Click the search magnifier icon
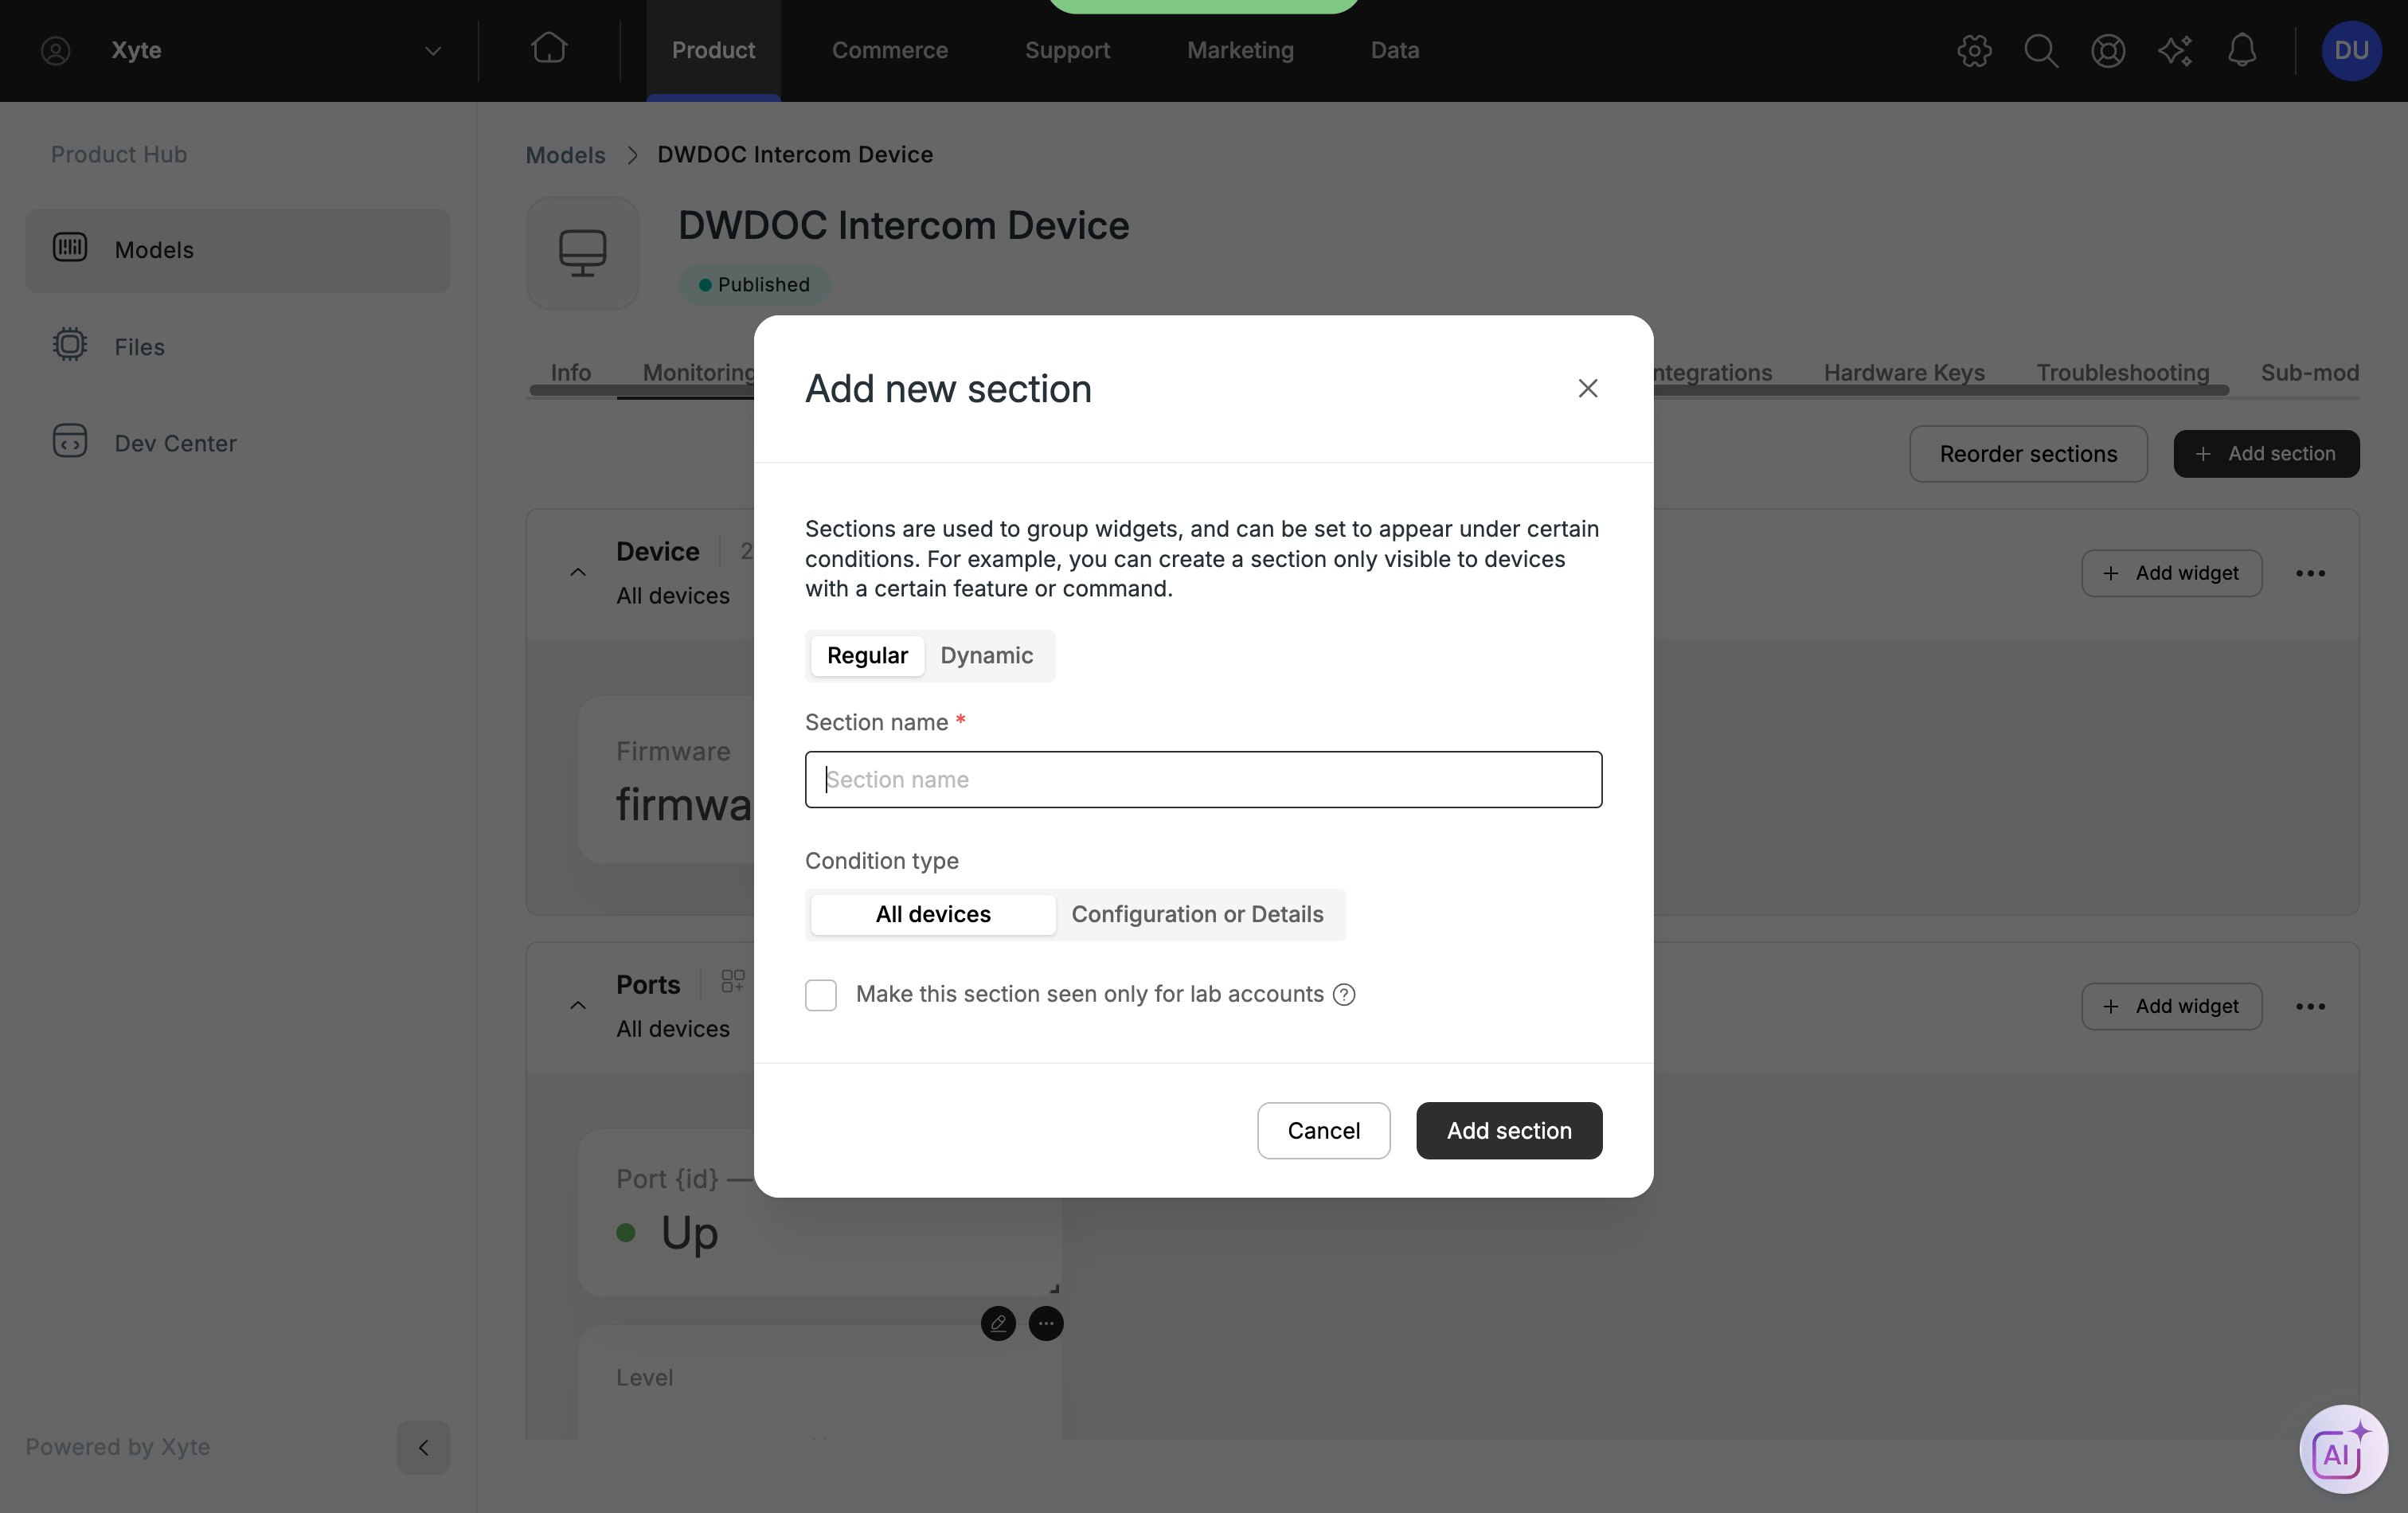This screenshot has width=2408, height=1513. (x=2041, y=50)
